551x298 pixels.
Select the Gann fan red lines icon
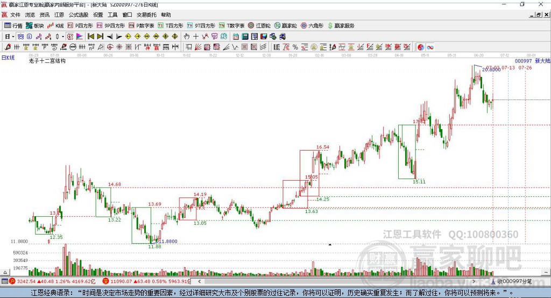pos(198,47)
